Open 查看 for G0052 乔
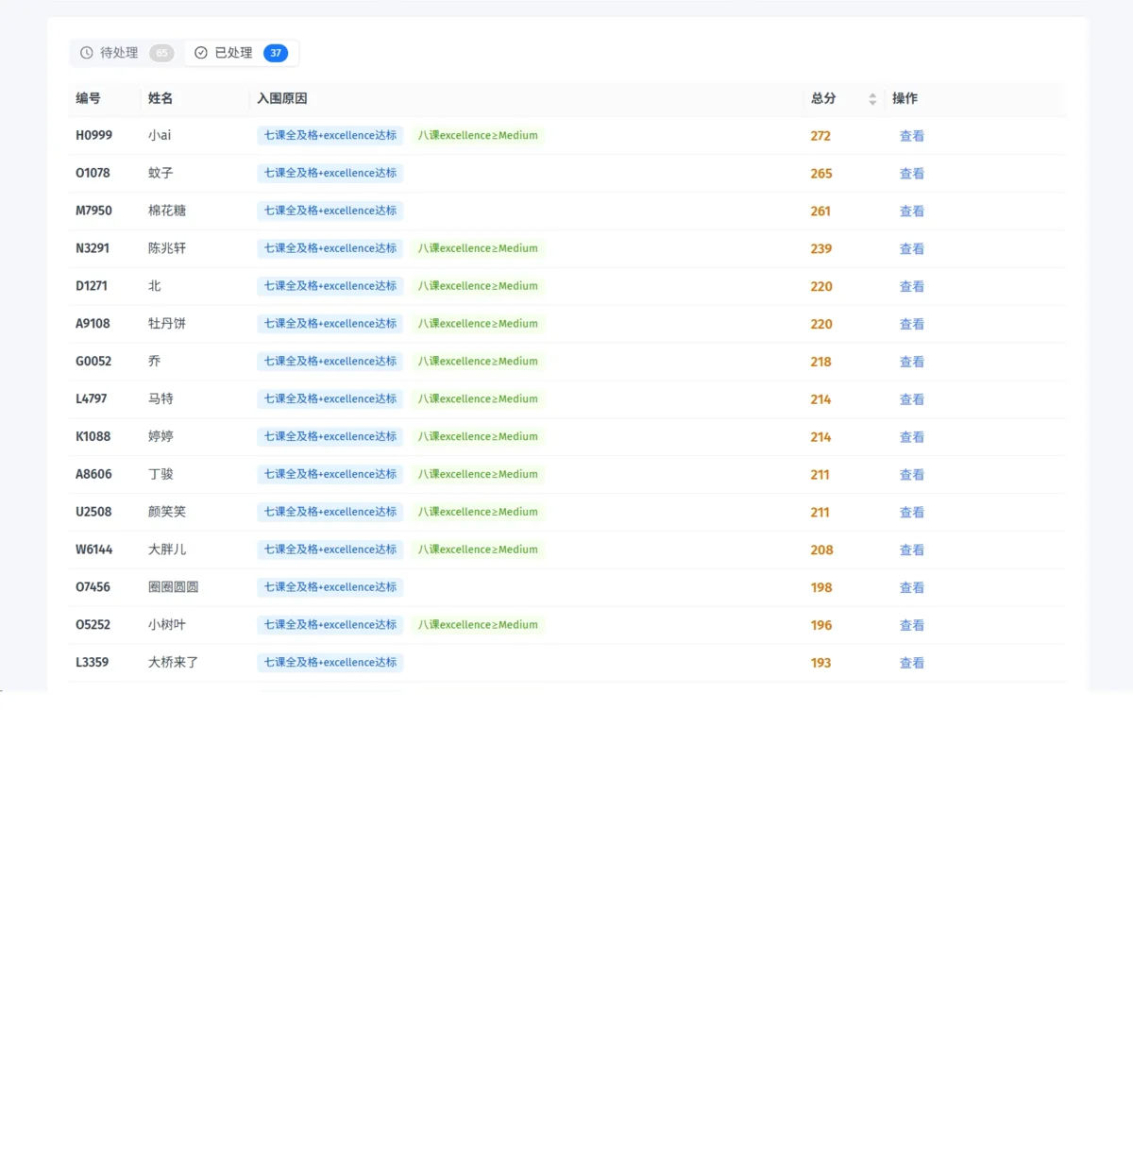Viewport: 1133px width, 1167px height. [911, 362]
